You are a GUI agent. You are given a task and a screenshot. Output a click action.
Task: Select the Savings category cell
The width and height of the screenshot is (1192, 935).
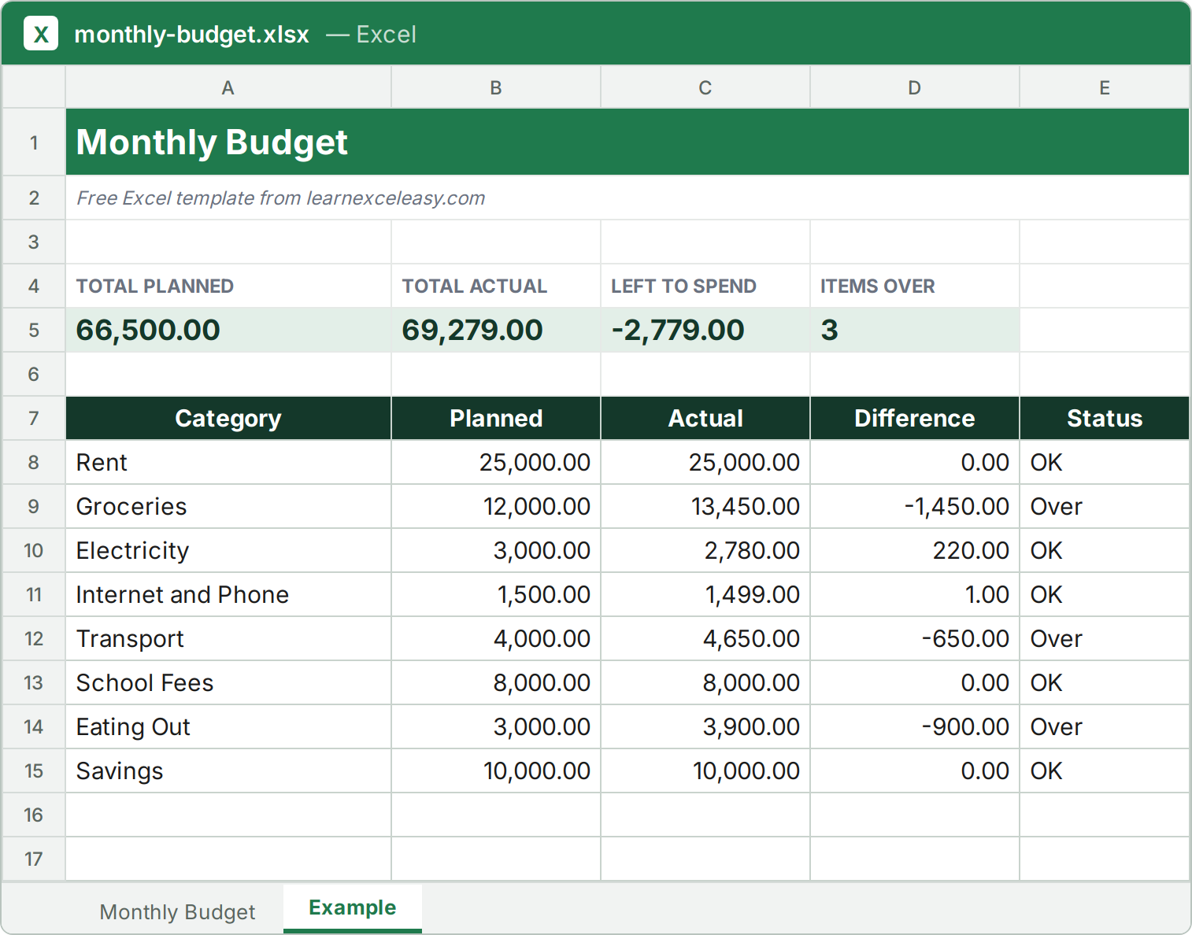(x=228, y=771)
